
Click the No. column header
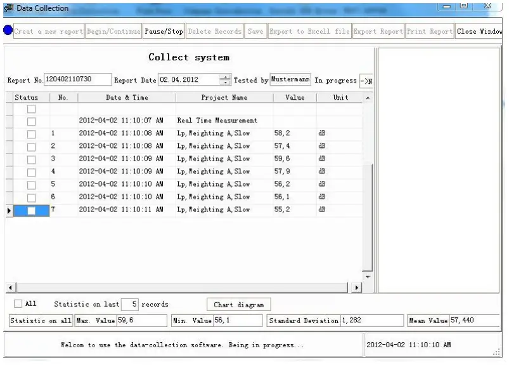tap(63, 98)
